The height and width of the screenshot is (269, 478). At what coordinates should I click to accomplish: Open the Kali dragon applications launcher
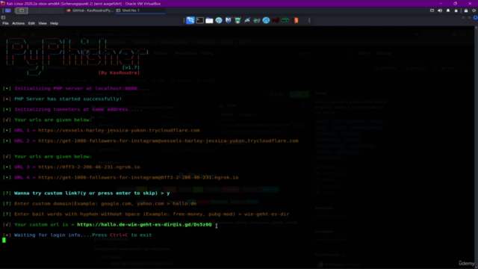point(190,20)
